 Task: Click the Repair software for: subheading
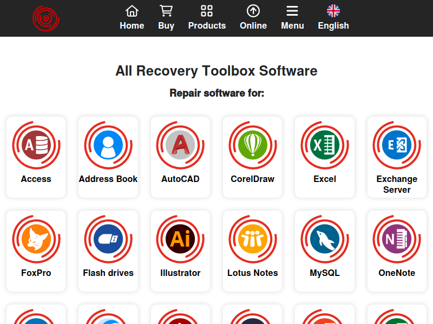point(217,93)
